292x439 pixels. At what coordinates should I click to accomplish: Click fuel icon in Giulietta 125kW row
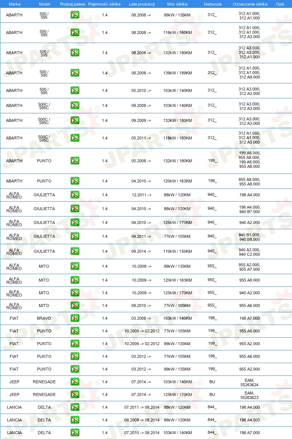point(75,222)
